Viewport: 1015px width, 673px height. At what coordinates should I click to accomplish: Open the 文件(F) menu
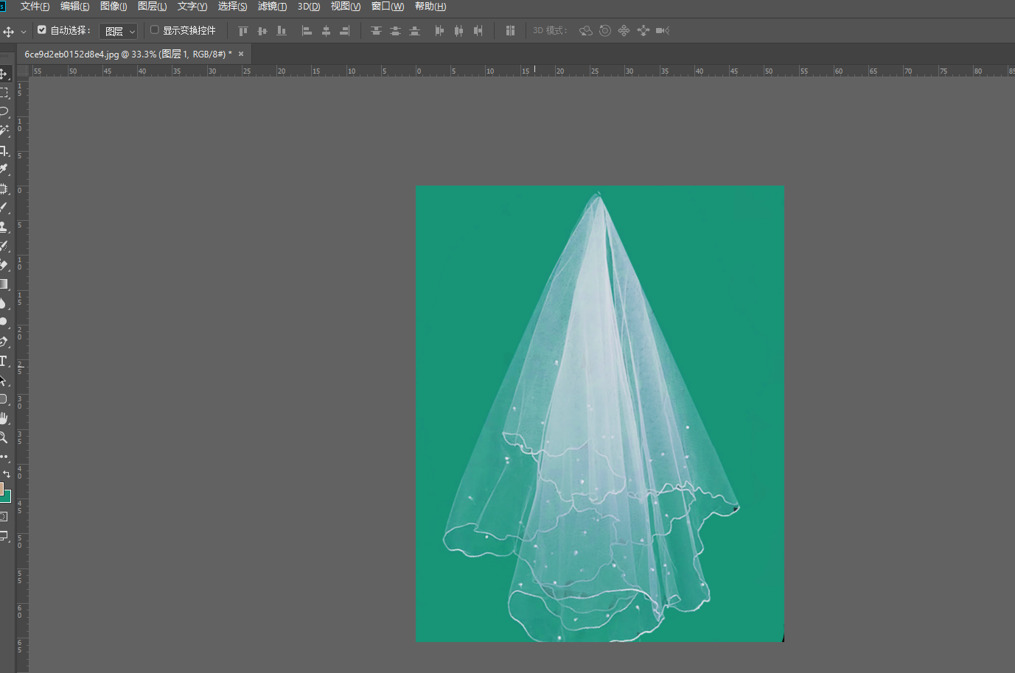pos(35,7)
